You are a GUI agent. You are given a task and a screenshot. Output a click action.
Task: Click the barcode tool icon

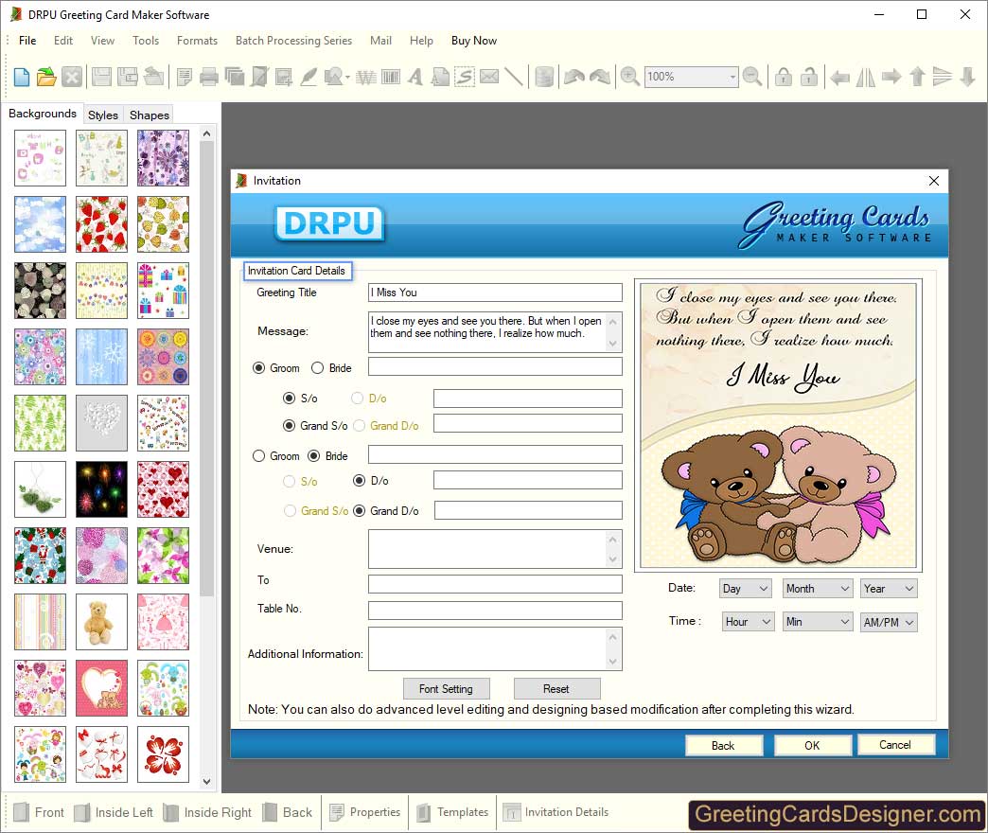click(x=391, y=77)
